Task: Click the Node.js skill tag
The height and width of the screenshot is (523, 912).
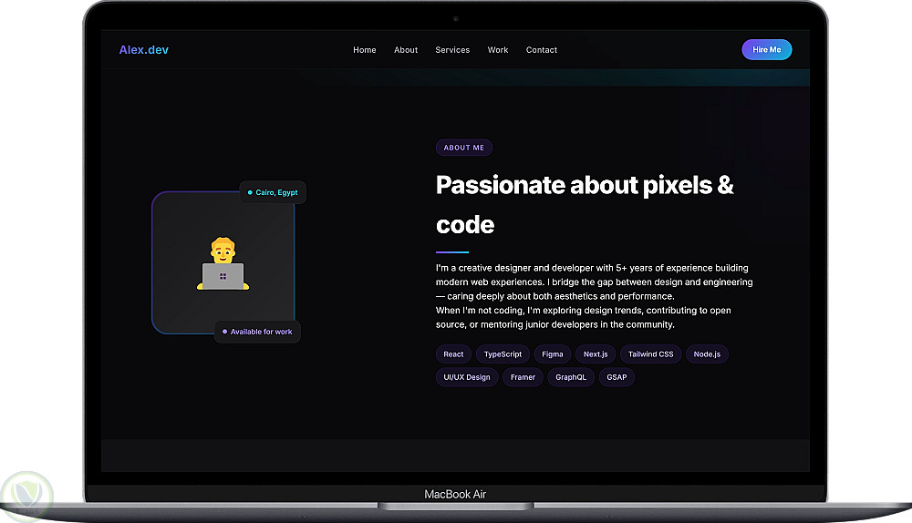Action: pyautogui.click(x=708, y=354)
